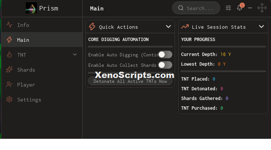Click the Prism logo icon

coord(31,8)
